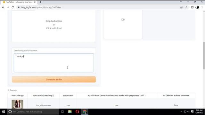This screenshot has width=205, height=115.
Task: Click the true Still Mode cell
Action: 117,105
